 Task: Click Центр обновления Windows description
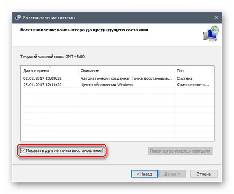(x=107, y=85)
